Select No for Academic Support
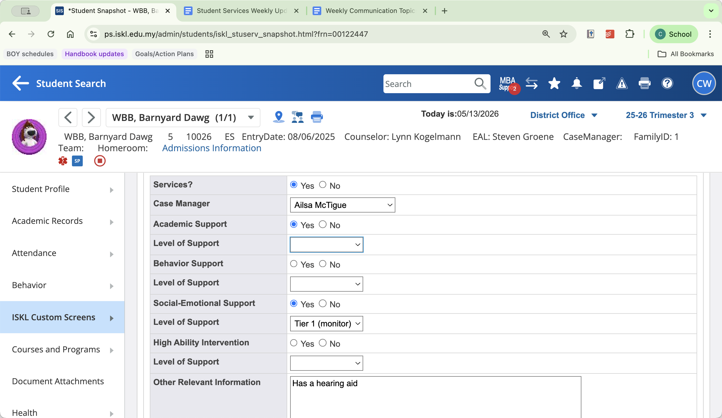 323,224
